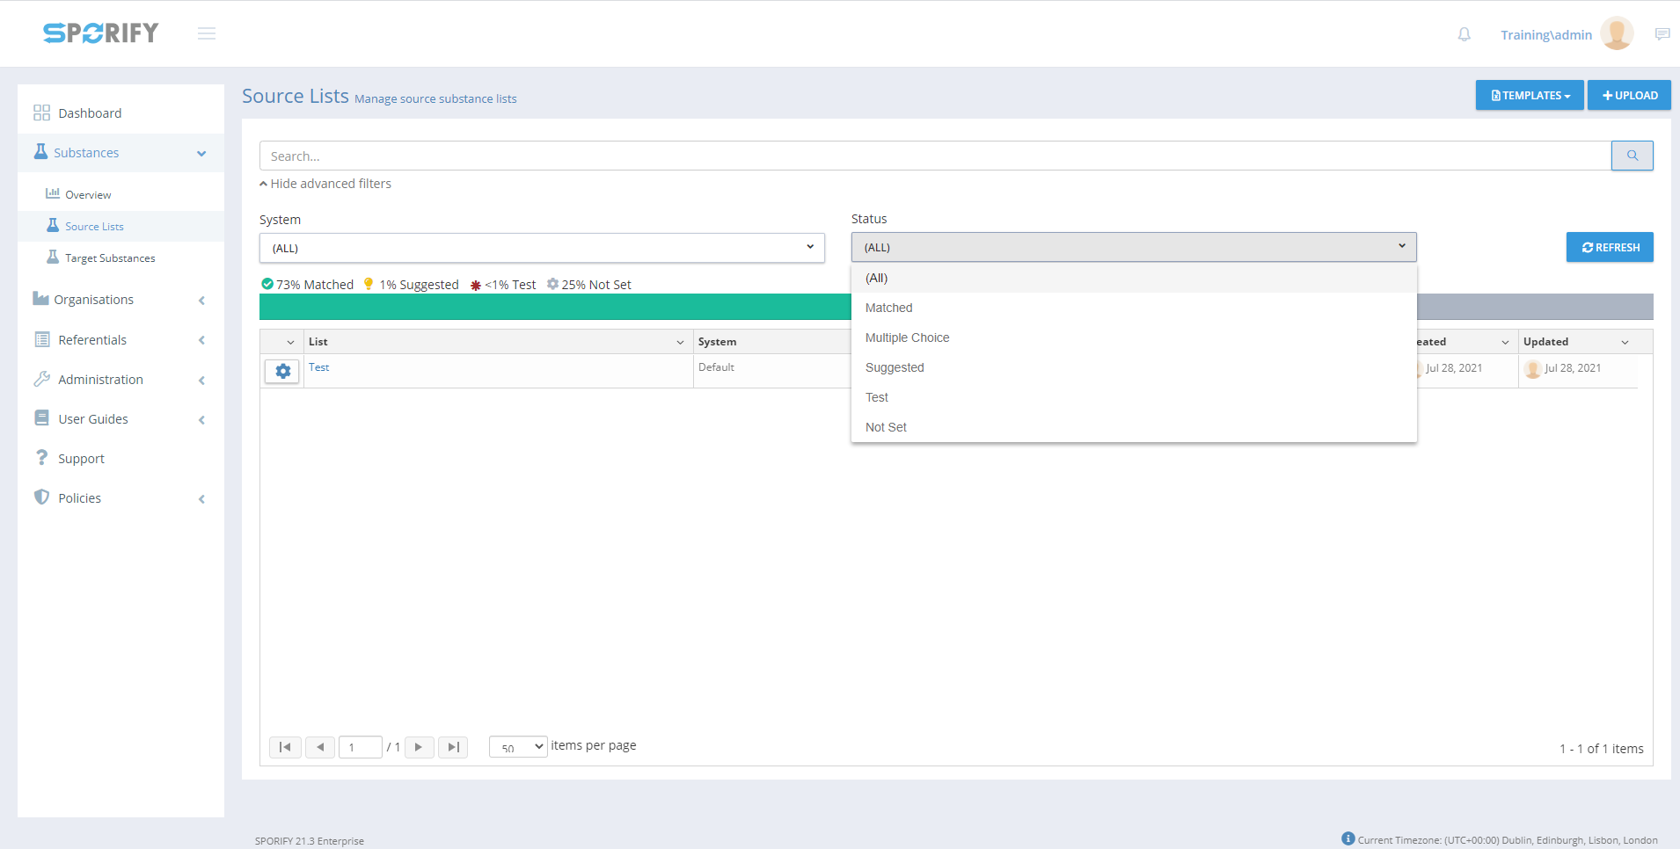Open the System filter dropdown
The width and height of the screenshot is (1680, 849).
pyautogui.click(x=542, y=248)
